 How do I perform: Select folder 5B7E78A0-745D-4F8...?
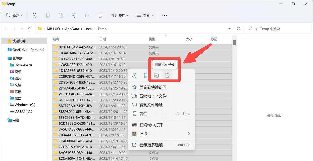pyautogui.click(x=142, y=106)
